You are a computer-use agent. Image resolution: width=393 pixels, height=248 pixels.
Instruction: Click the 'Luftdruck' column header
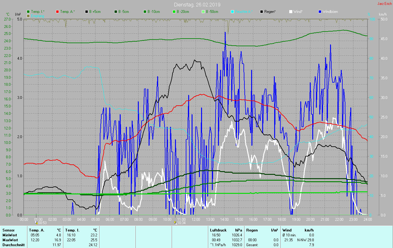pyautogui.click(x=218, y=230)
